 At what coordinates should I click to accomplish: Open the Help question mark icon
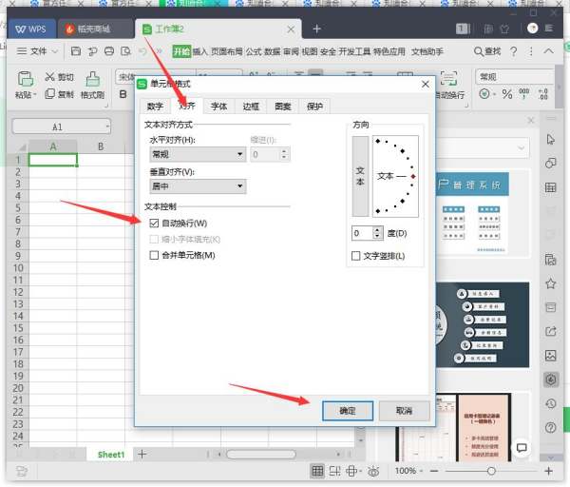tap(513, 51)
